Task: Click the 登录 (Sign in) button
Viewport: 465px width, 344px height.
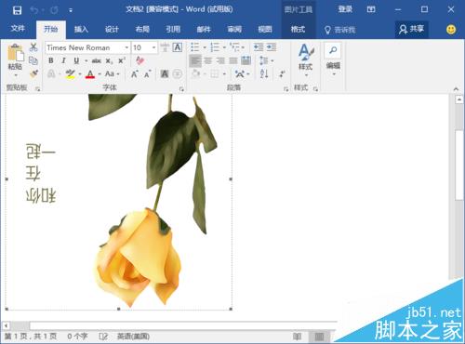Action: 345,9
